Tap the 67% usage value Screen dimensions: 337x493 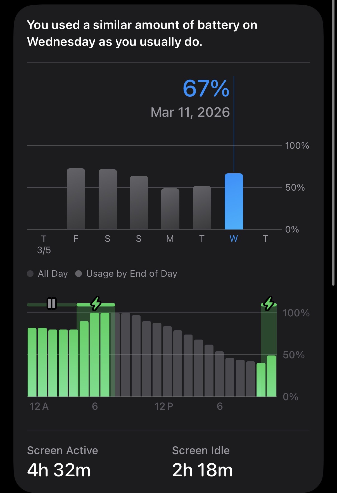tap(206, 89)
